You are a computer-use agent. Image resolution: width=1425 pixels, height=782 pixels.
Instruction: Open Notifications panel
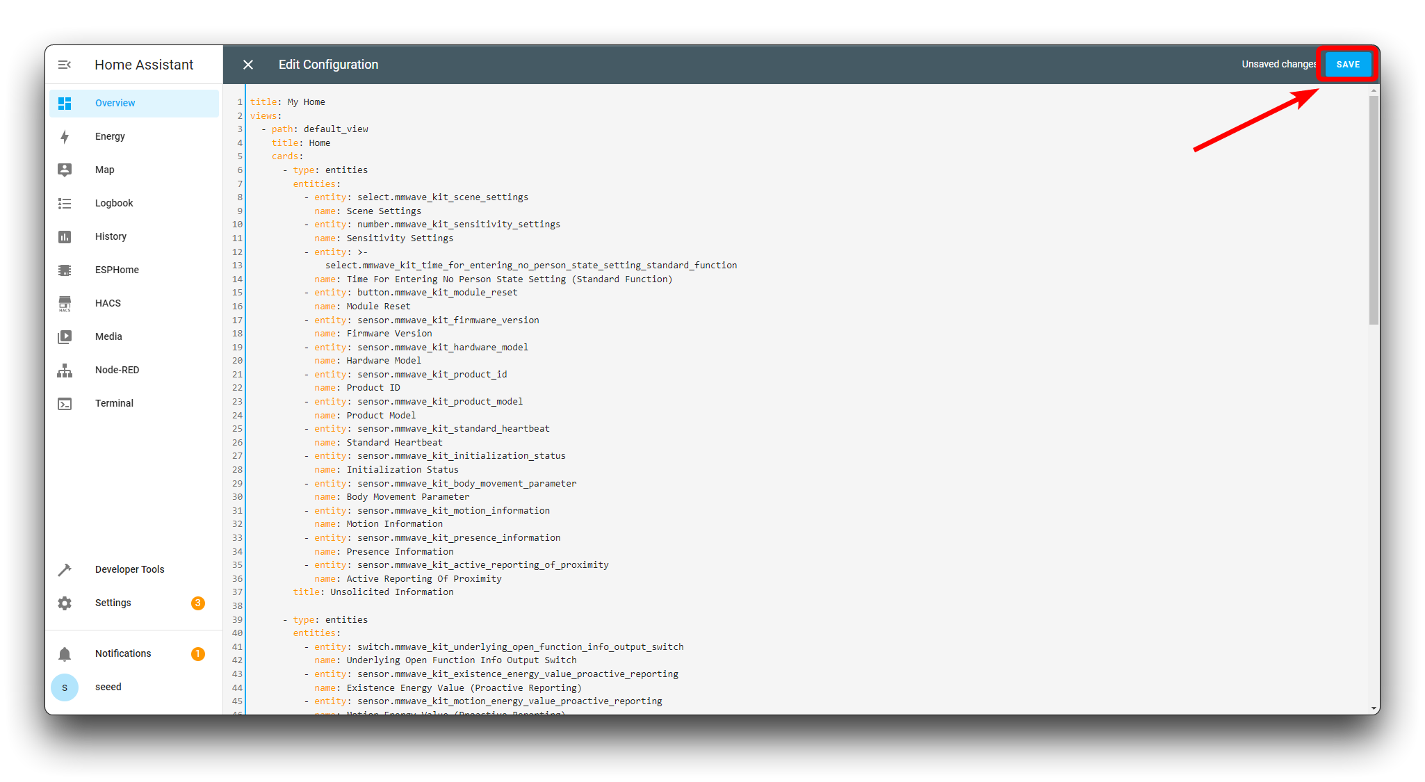[123, 653]
